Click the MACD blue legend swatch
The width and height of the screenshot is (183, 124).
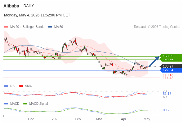pos(6,104)
